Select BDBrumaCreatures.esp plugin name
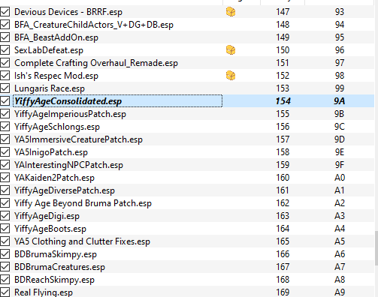This screenshot has width=378, height=297. pos(59,267)
